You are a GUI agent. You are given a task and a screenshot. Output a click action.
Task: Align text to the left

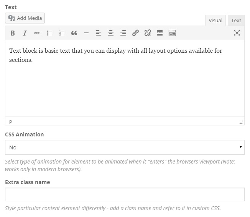pyautogui.click(x=99, y=33)
